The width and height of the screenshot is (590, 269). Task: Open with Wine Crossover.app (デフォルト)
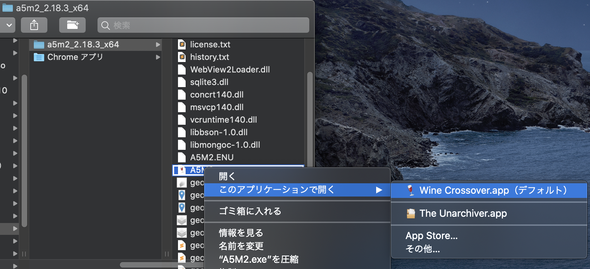[489, 191]
